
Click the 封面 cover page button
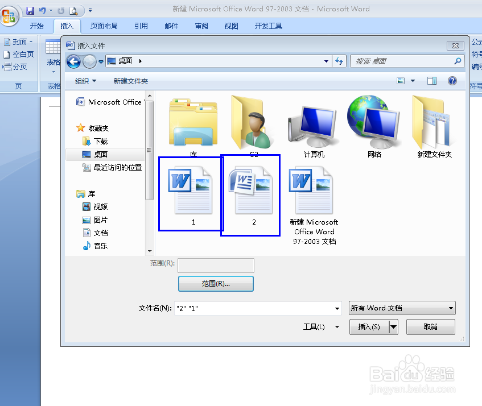tap(18, 42)
